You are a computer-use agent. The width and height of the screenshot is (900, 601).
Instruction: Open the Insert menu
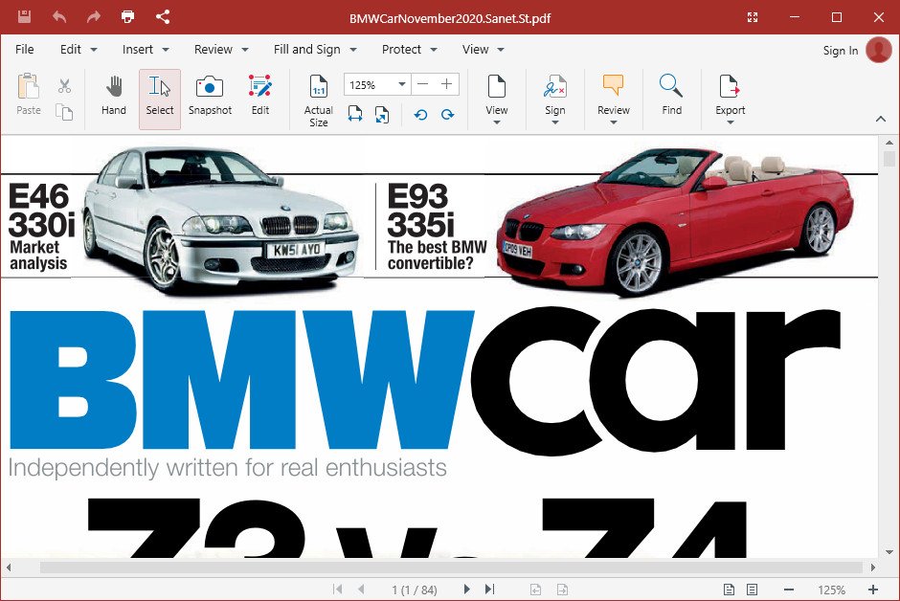(146, 50)
